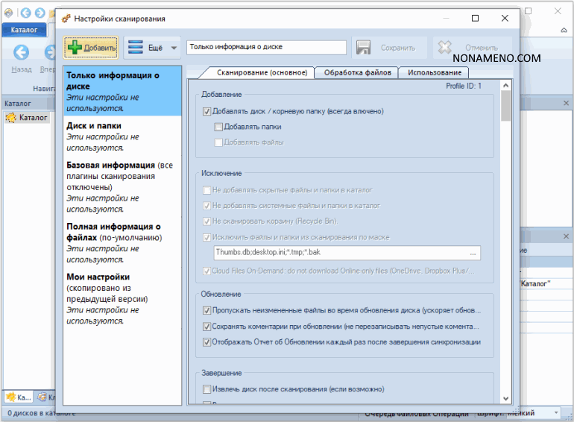Enable the Добавлять папки checkbox
The width and height of the screenshot is (574, 422).
tap(218, 127)
